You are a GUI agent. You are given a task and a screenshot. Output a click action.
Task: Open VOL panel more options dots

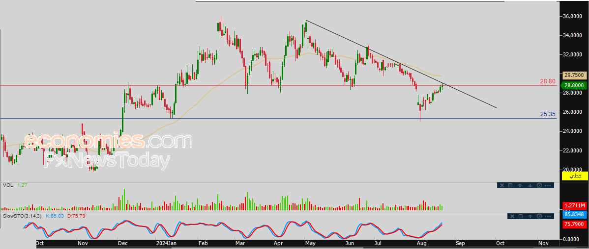[548, 185]
